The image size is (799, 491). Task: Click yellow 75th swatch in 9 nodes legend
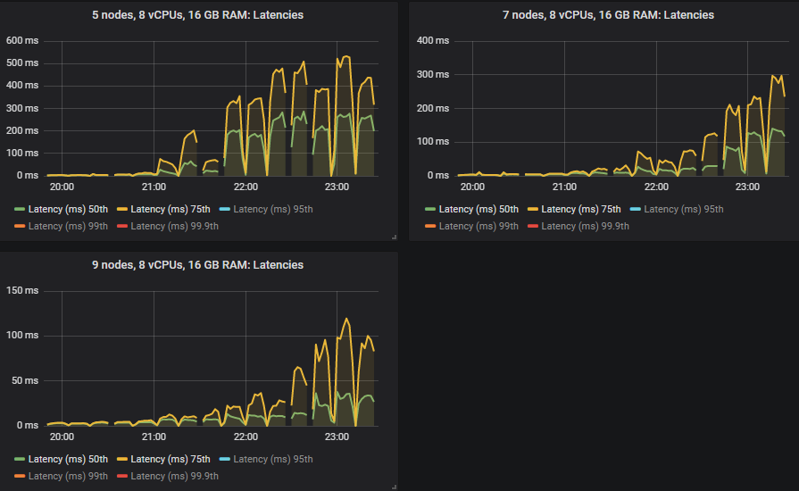(x=122, y=459)
